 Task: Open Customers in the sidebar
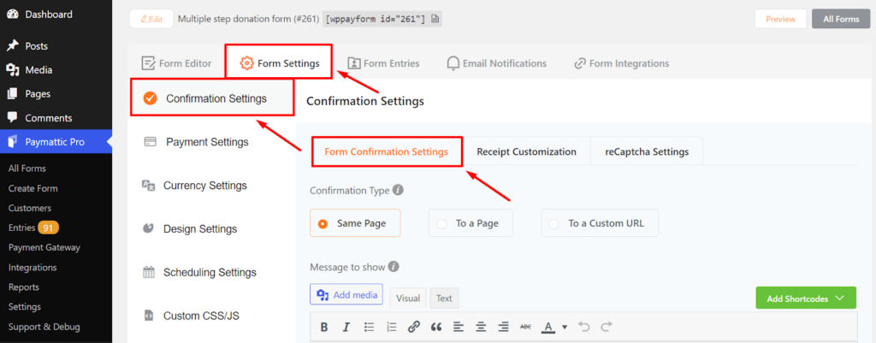click(30, 208)
